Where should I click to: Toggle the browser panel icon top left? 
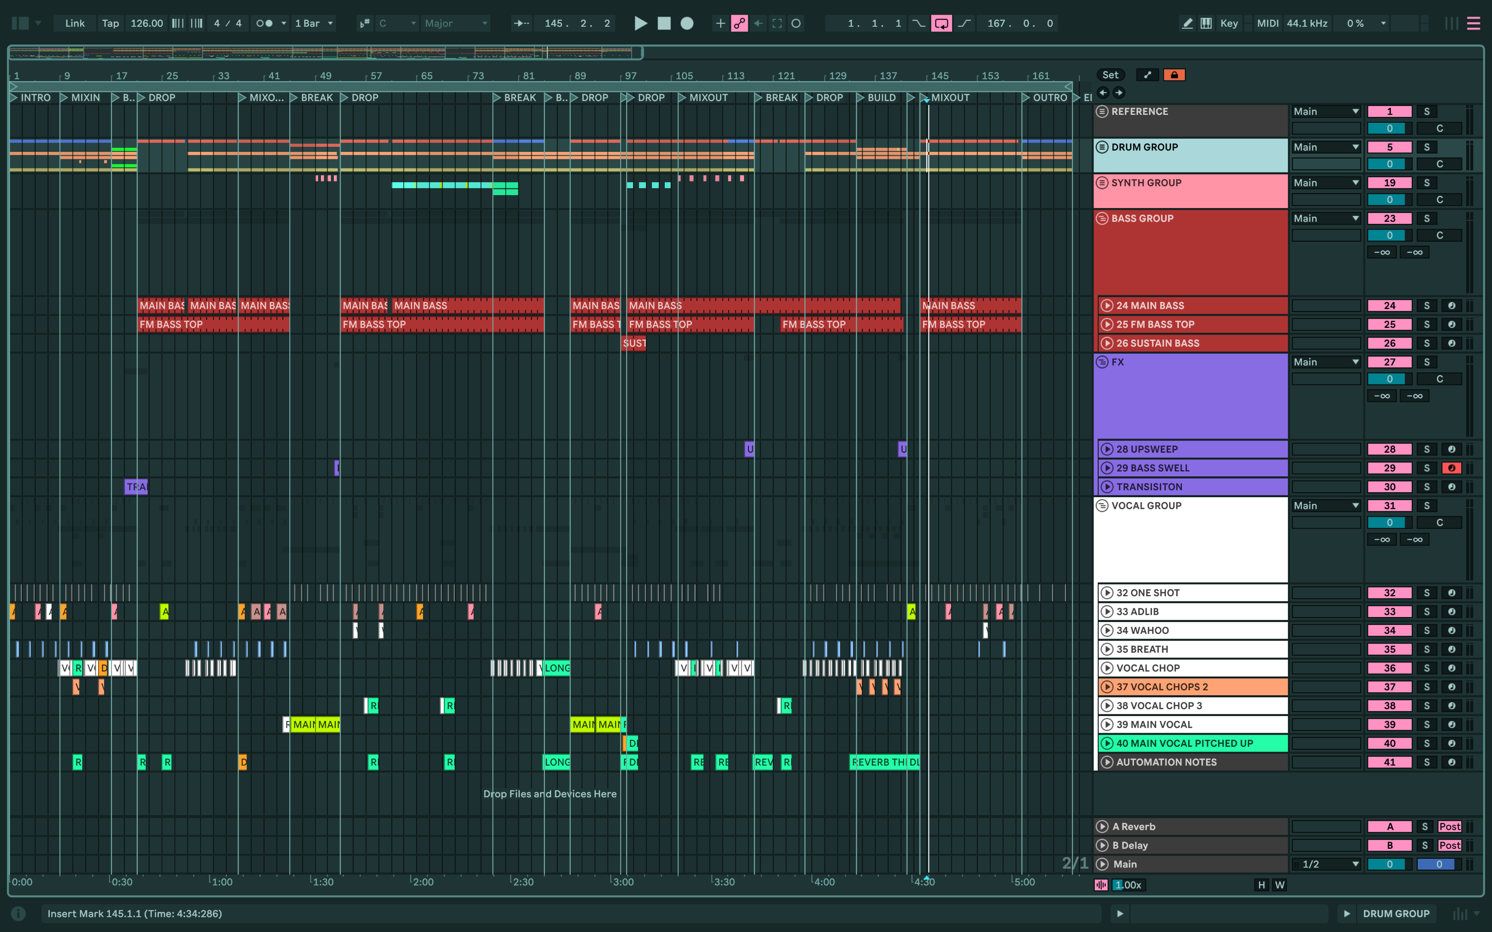click(x=20, y=23)
